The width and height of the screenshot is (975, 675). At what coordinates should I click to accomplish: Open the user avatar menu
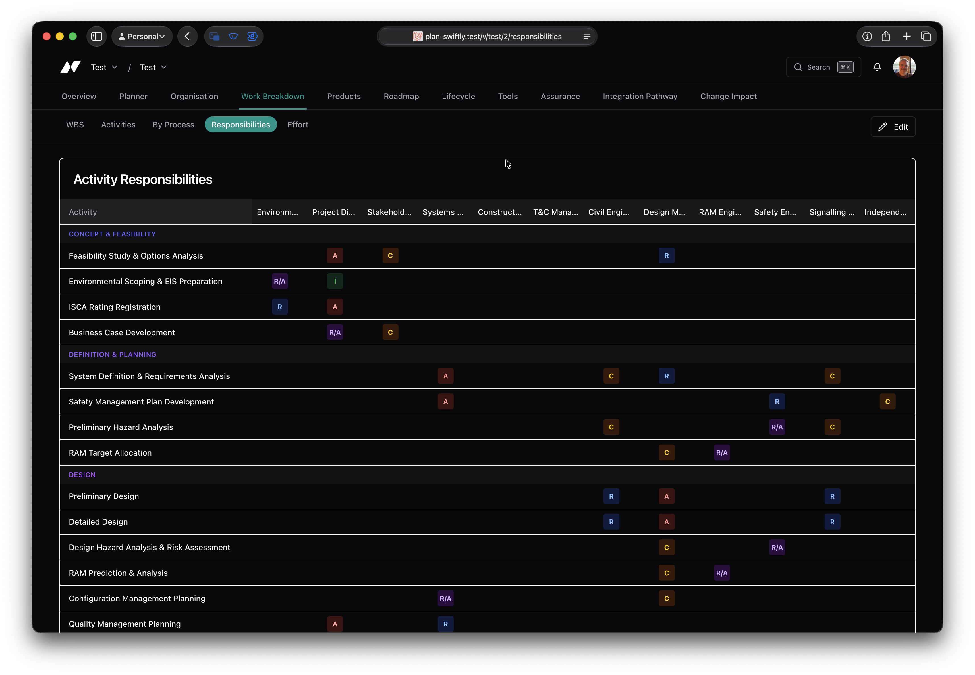click(904, 67)
